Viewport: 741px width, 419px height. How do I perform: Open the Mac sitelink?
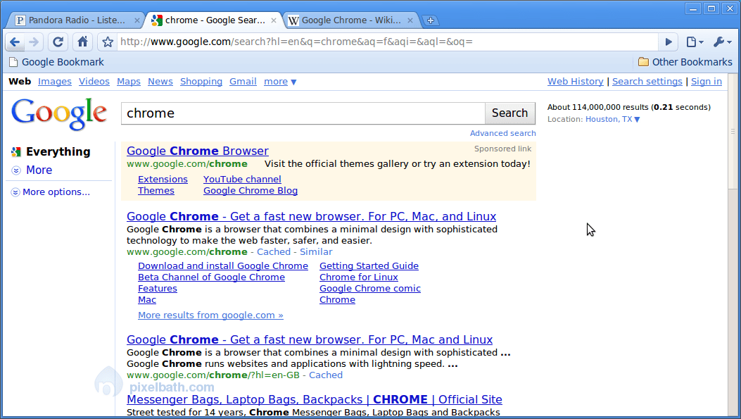pyautogui.click(x=147, y=300)
